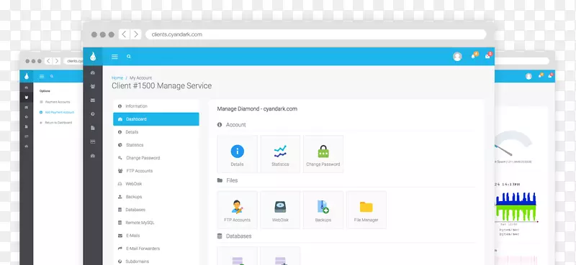This screenshot has height=265, width=576.
Task: Click the address bar in the back-left window
Action: 73,61
